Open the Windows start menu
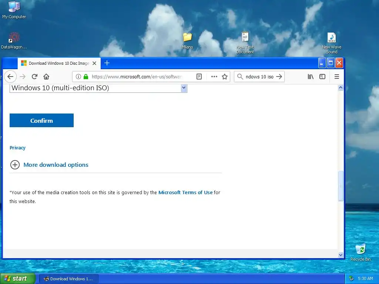 [17, 278]
